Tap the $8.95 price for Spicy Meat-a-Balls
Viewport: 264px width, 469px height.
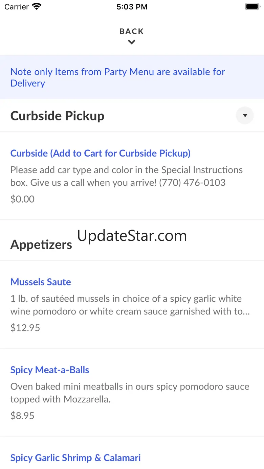click(x=22, y=416)
